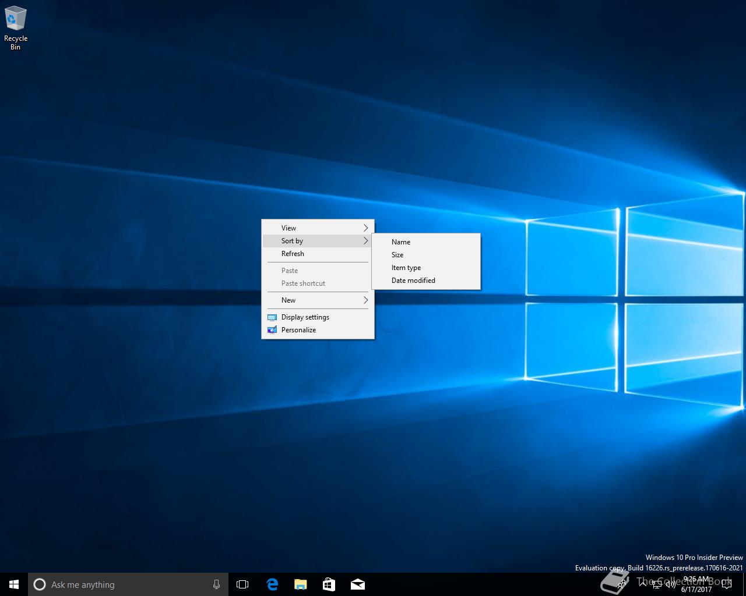Open Task View from the taskbar

[242, 584]
